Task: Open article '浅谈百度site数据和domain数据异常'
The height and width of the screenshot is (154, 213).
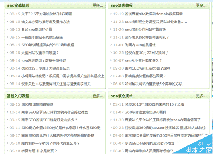Action: 154,14
